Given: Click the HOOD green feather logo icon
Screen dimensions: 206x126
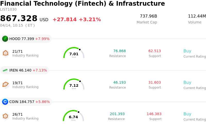Looking at the screenshot, I should 5,39.
